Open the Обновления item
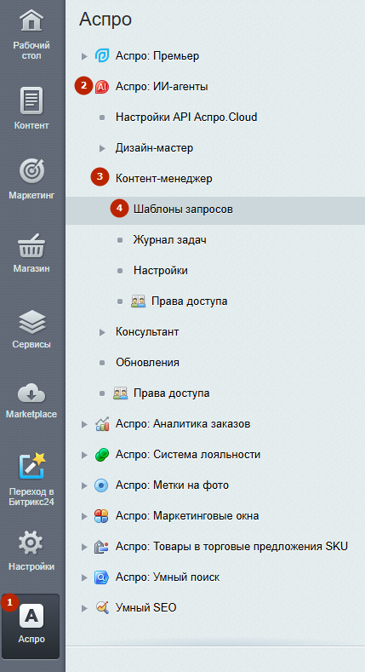The height and width of the screenshot is (672, 365). (147, 363)
